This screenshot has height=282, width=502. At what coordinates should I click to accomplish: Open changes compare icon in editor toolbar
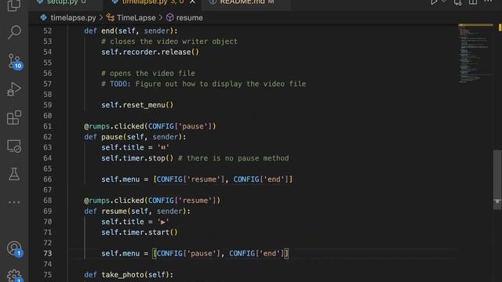(458, 2)
